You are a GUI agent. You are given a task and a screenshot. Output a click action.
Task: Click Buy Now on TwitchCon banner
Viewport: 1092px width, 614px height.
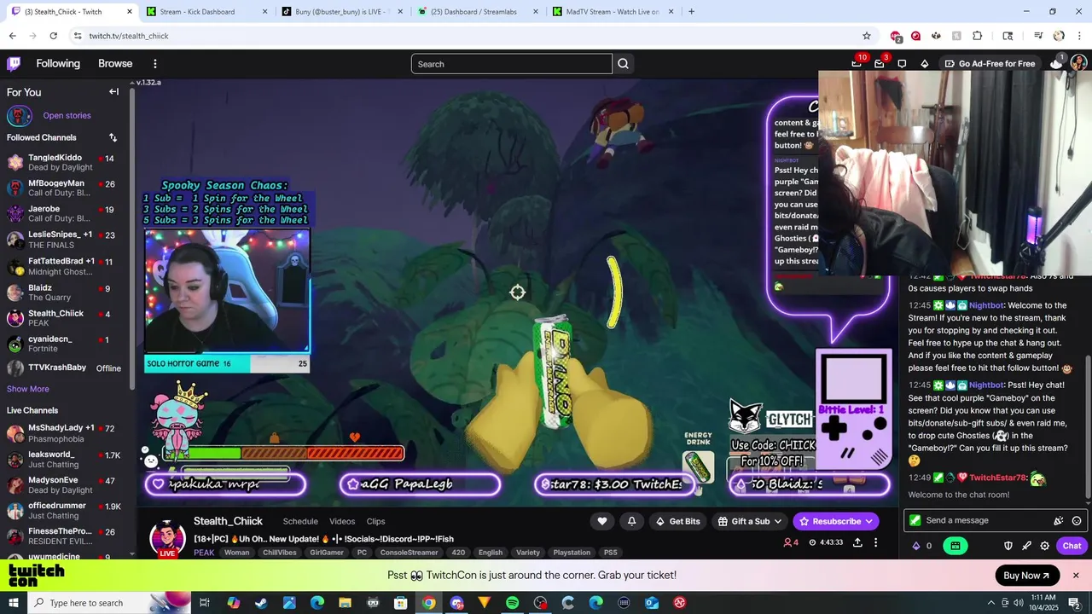pos(1027,576)
